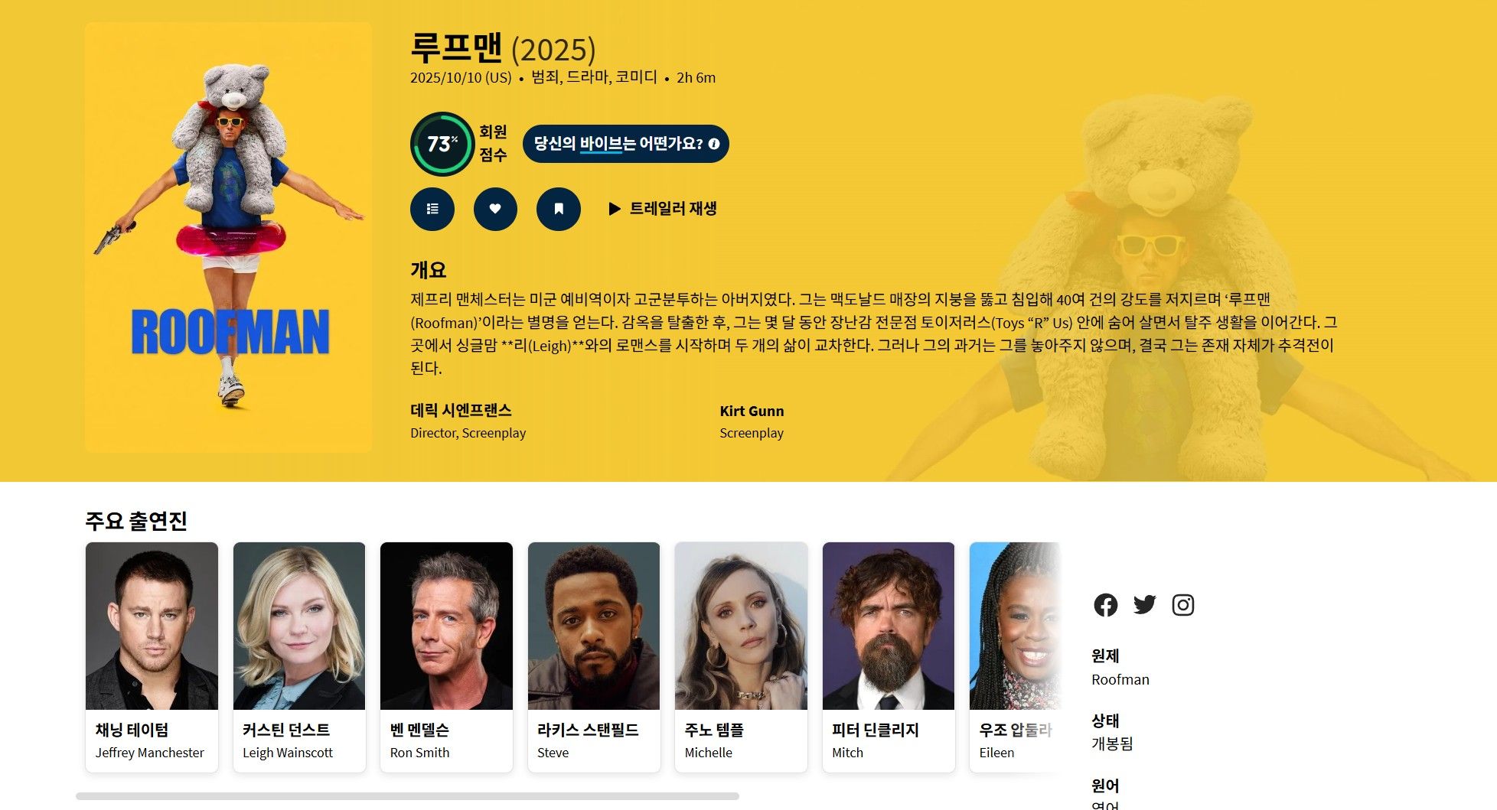1497x810 pixels.
Task: Open 벤 멘델슨 cast photo
Action: tap(446, 626)
